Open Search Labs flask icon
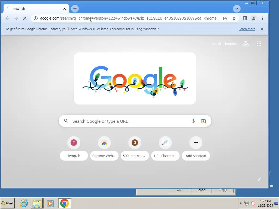 pos(246,44)
